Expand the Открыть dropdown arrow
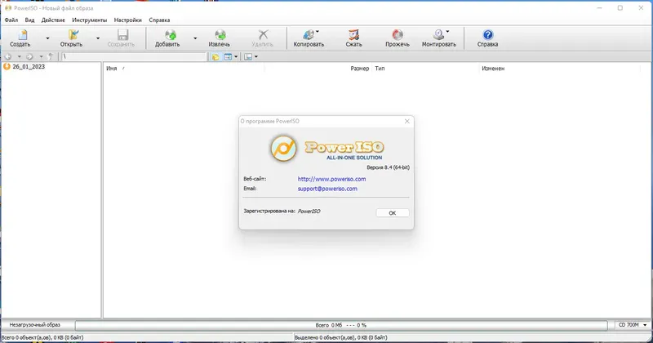Image resolution: width=653 pixels, height=343 pixels. (x=98, y=38)
